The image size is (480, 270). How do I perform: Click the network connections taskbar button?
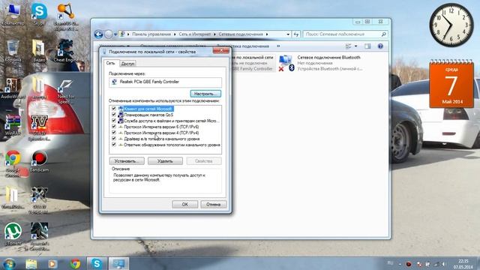click(x=118, y=263)
